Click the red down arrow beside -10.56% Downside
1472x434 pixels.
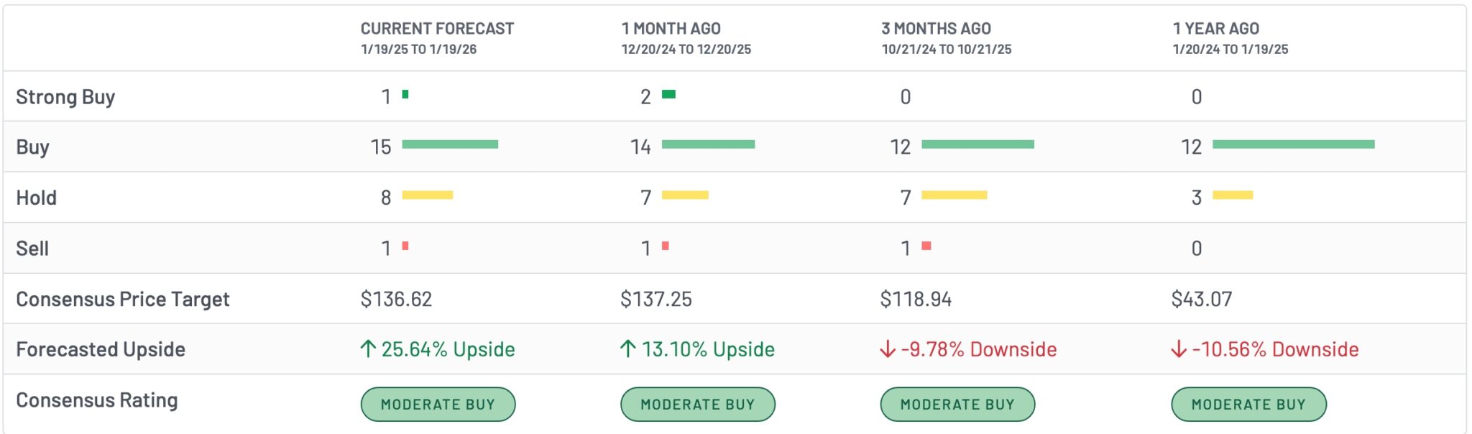click(1179, 349)
